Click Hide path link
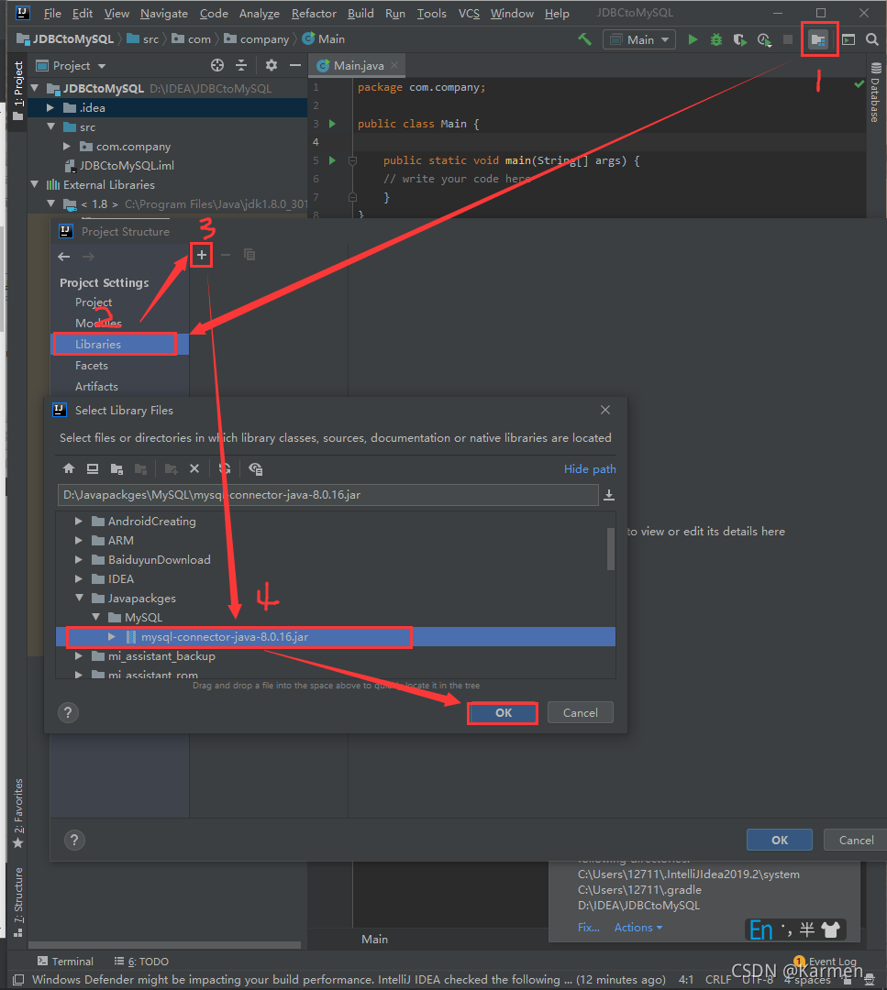 click(590, 469)
